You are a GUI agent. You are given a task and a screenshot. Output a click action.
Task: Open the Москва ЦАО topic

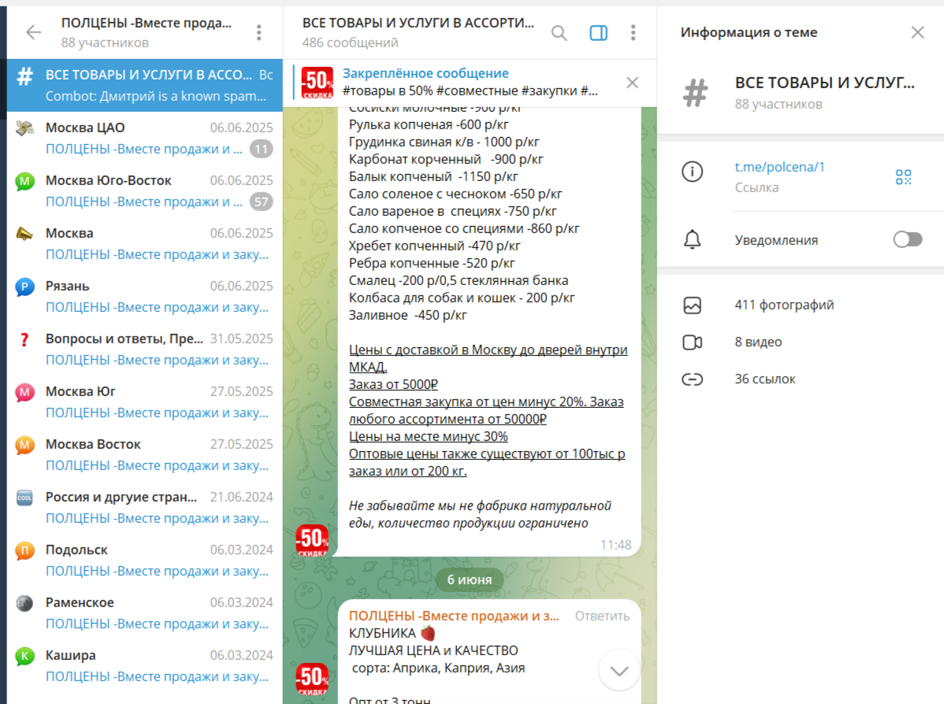[x=144, y=138]
